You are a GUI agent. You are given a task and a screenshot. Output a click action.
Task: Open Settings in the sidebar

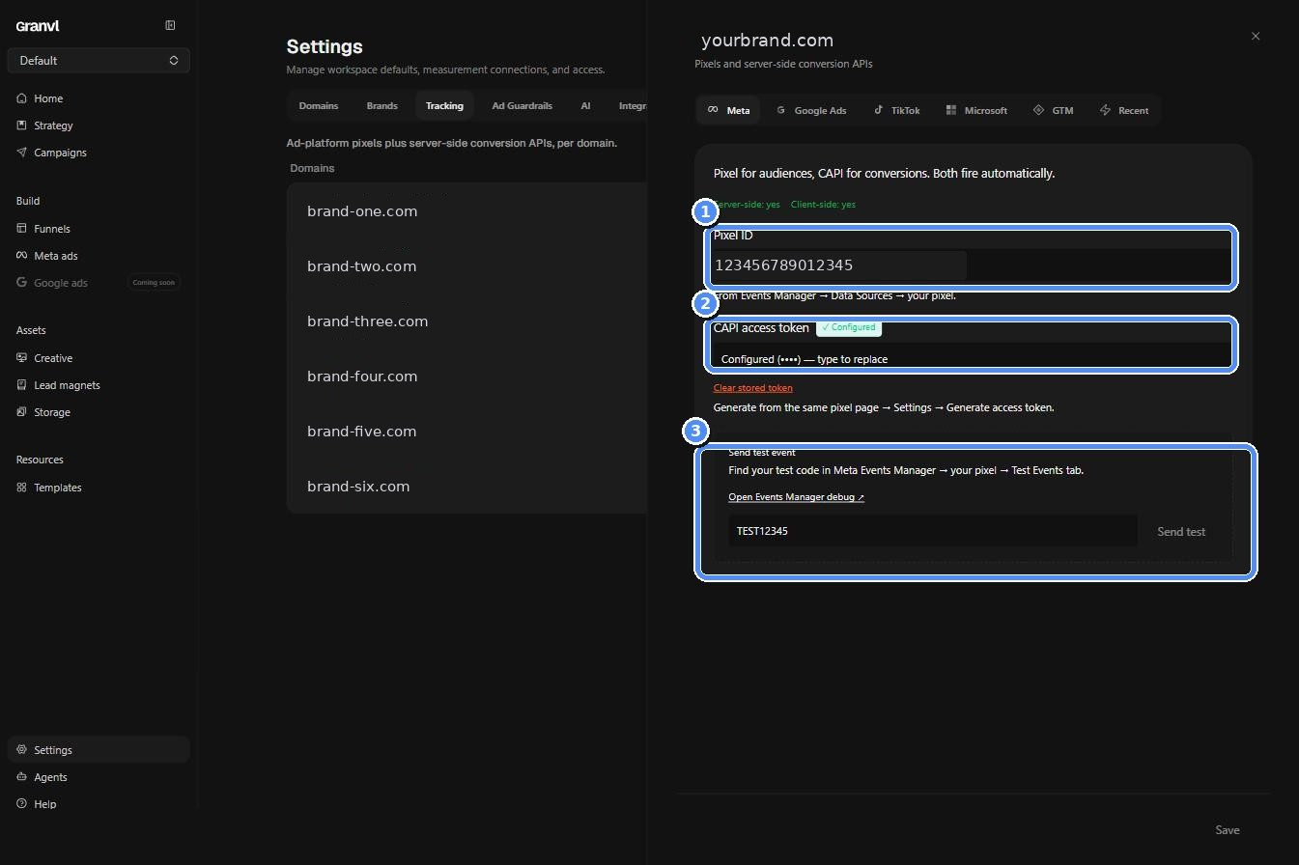(x=99, y=750)
